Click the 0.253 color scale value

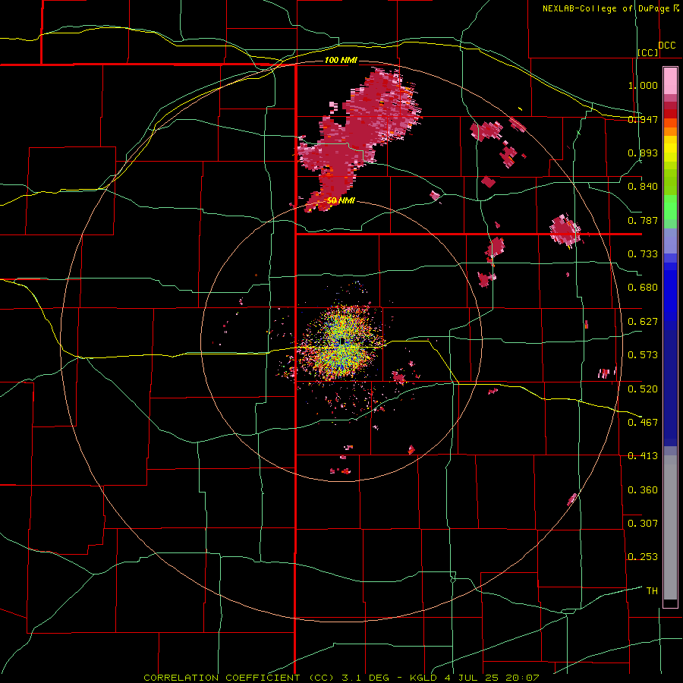[x=643, y=557]
